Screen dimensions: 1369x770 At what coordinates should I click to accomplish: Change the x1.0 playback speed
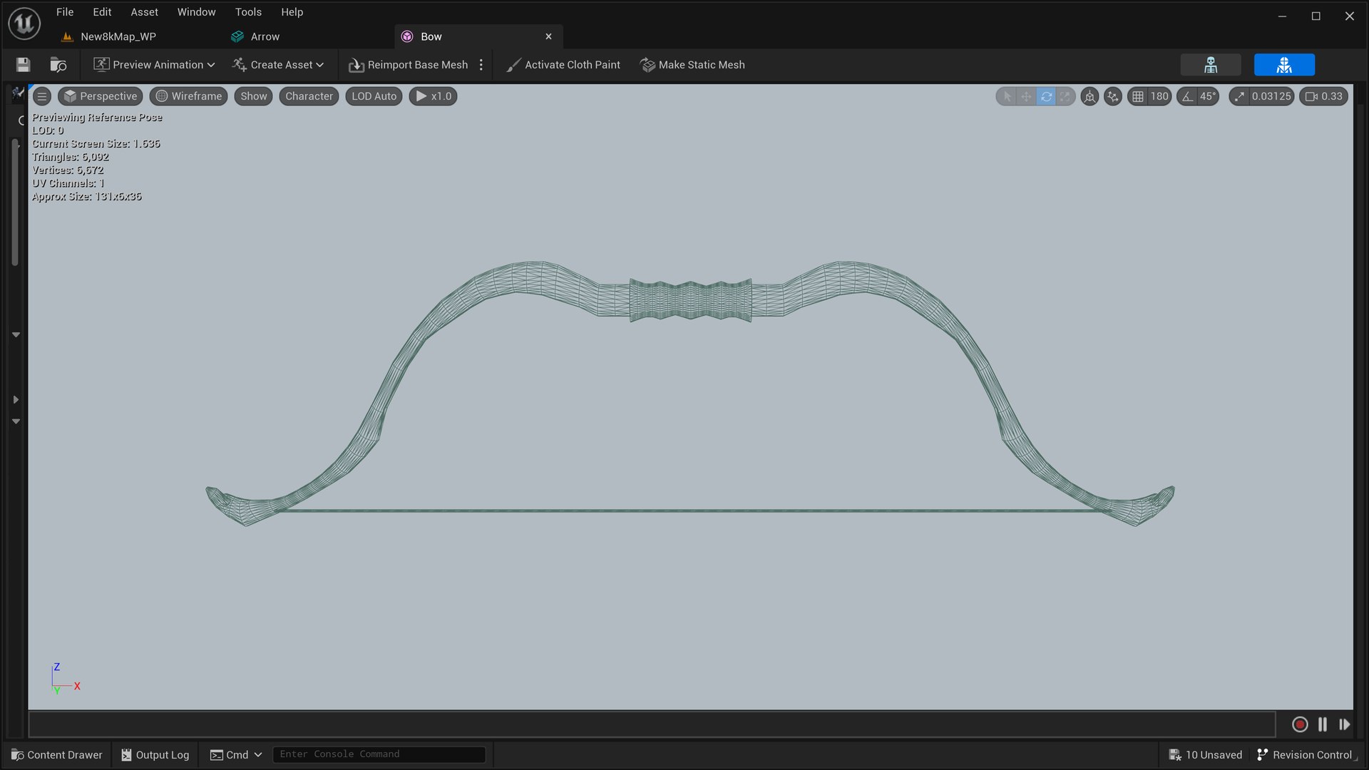point(433,96)
